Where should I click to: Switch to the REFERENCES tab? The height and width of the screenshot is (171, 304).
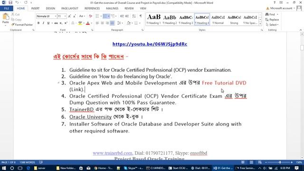click(92, 9)
